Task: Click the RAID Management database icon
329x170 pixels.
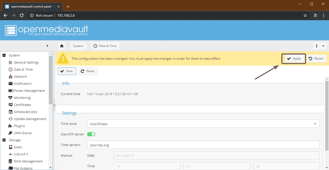Action: click(10, 161)
